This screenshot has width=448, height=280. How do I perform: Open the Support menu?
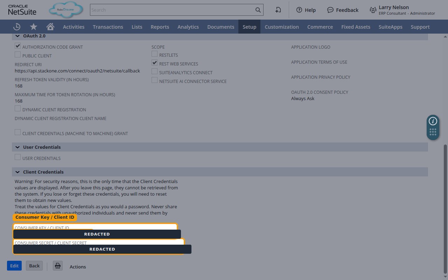coord(420,27)
